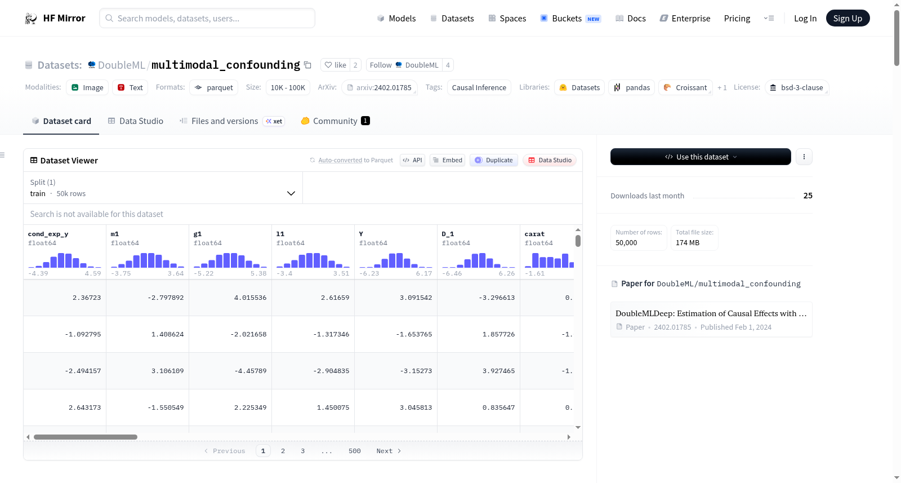Open the Enterprise menu item
This screenshot has width=901, height=483.
click(685, 18)
